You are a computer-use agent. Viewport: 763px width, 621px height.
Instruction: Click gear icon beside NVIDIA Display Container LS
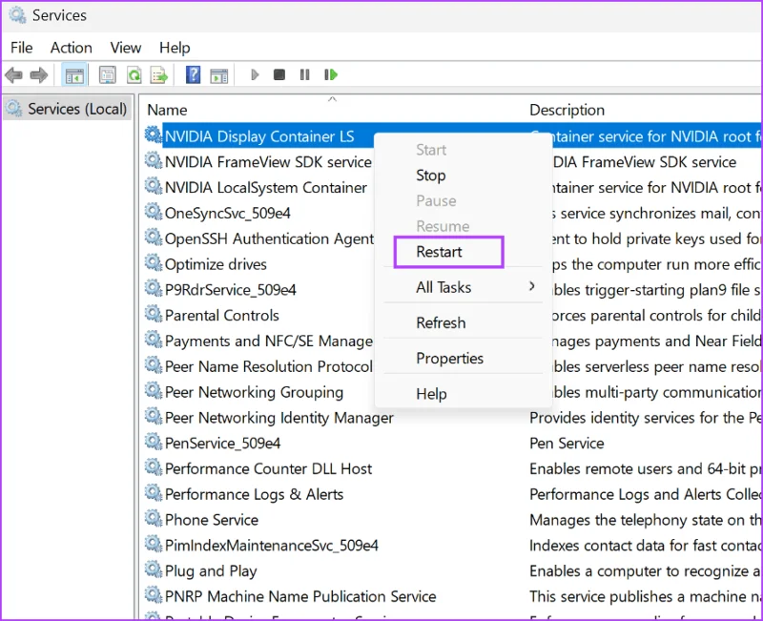154,135
